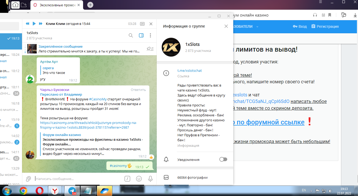Focus the Написать сообщение input field
This screenshot has width=358, height=196.
78,179
